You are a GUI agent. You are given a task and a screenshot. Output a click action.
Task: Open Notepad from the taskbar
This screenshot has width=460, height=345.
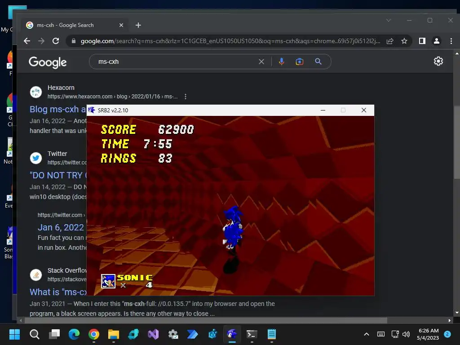[272, 334]
